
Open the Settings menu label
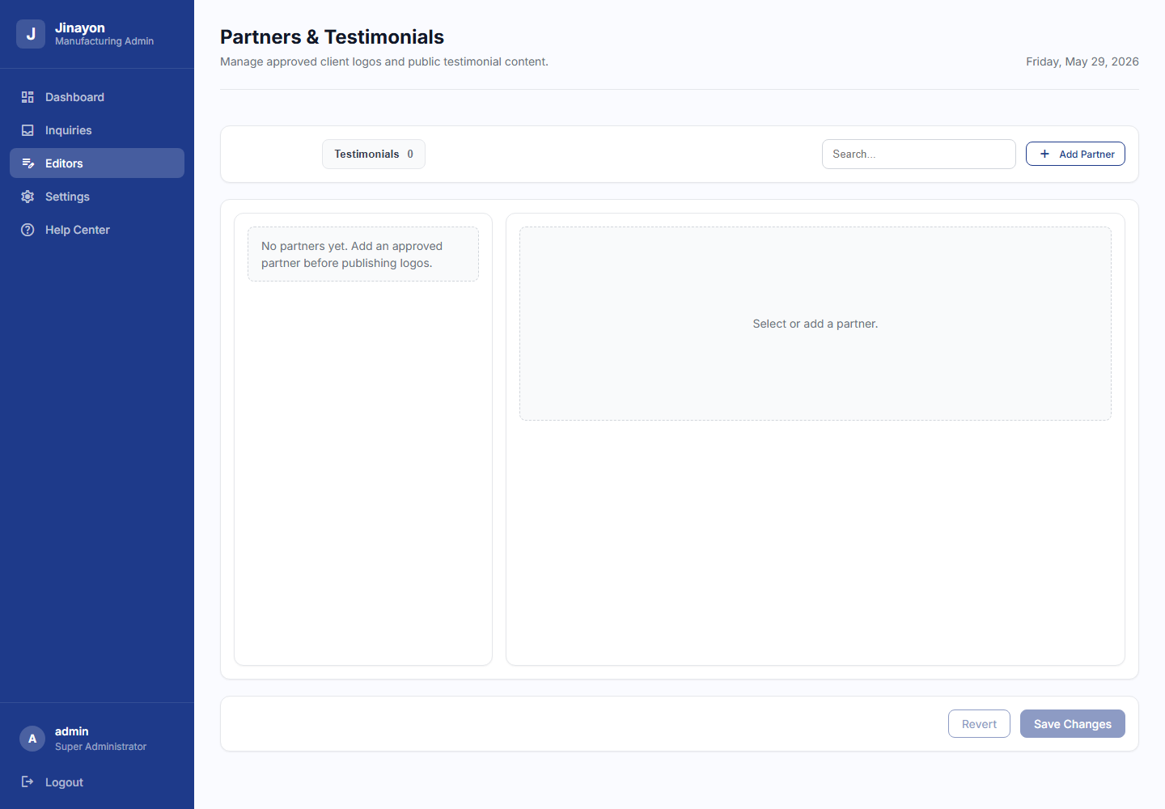[67, 197]
